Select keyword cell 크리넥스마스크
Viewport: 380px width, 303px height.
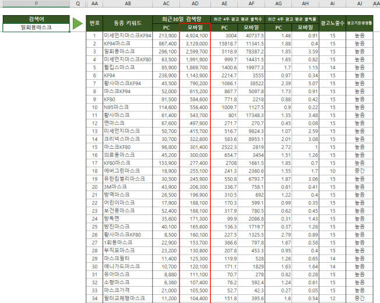point(128,139)
